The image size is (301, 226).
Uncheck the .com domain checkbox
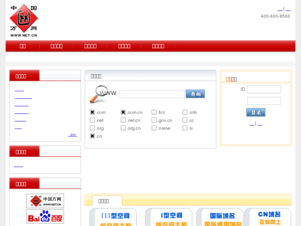pyautogui.click(x=92, y=112)
